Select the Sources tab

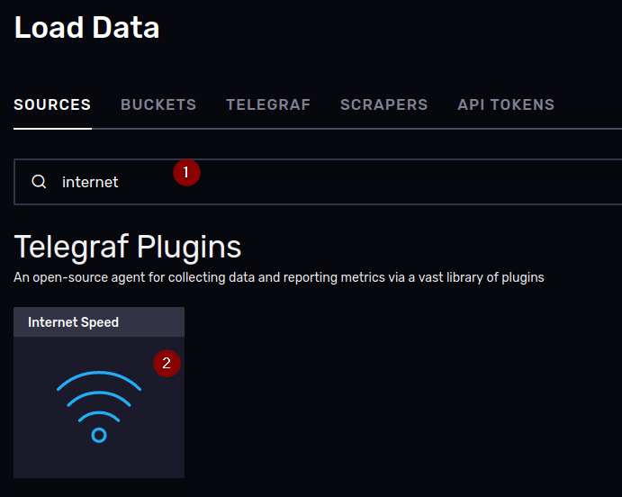[52, 104]
